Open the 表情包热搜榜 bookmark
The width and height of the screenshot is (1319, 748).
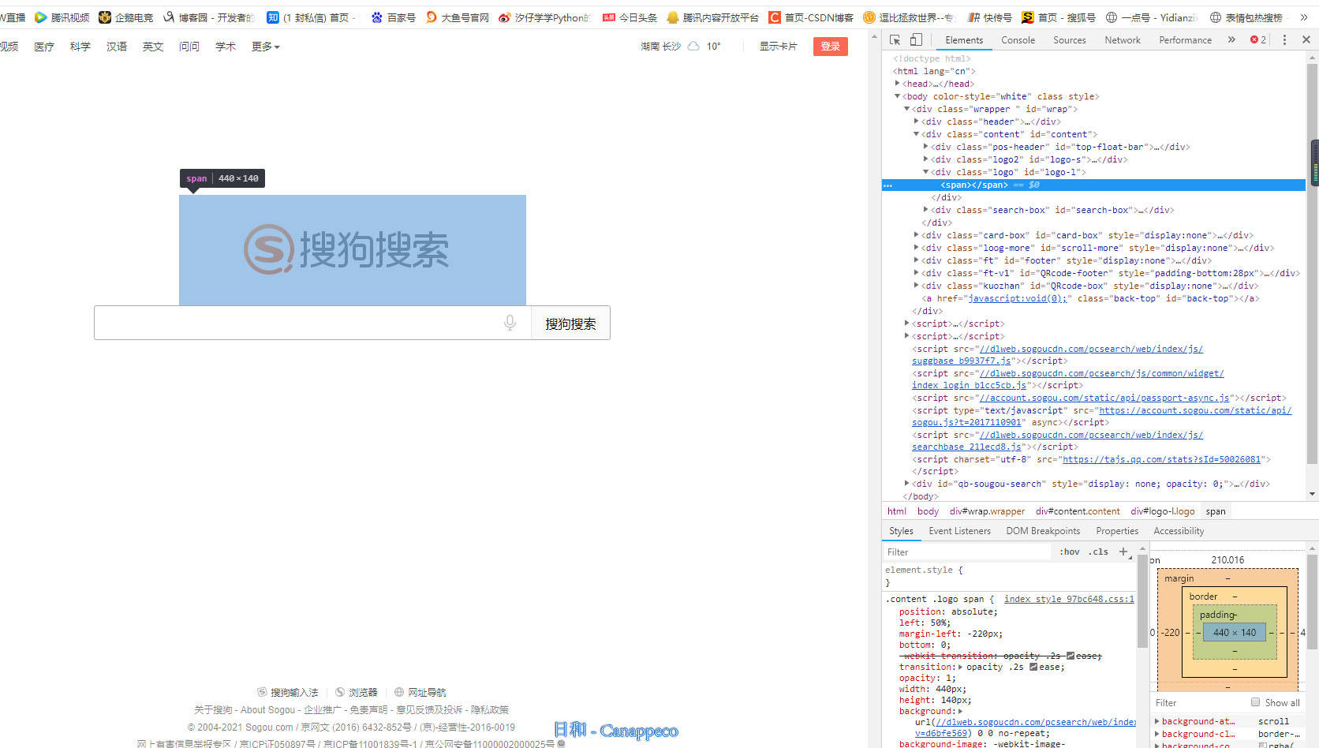1246,17
